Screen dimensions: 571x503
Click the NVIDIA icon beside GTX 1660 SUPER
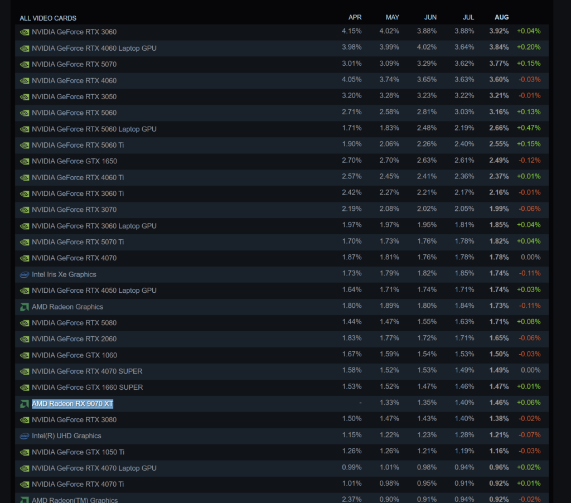pos(25,388)
